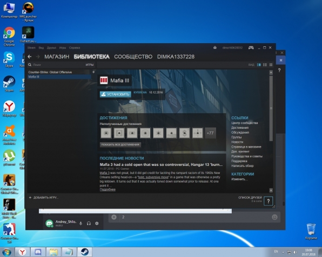Mute microphone in Discord panel

point(81,223)
